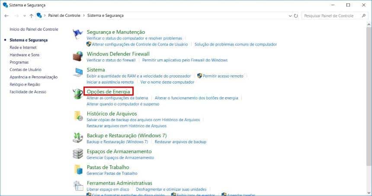Viewport: 372px width, 196px height.
Task: Click Permitir um aplicativo pelo Firewall do Windows
Action: tap(185, 60)
